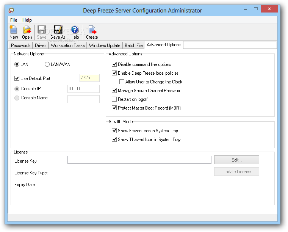This screenshot has height=232, width=288.
Task: Click the Save As toolbar icon
Action: [58, 32]
